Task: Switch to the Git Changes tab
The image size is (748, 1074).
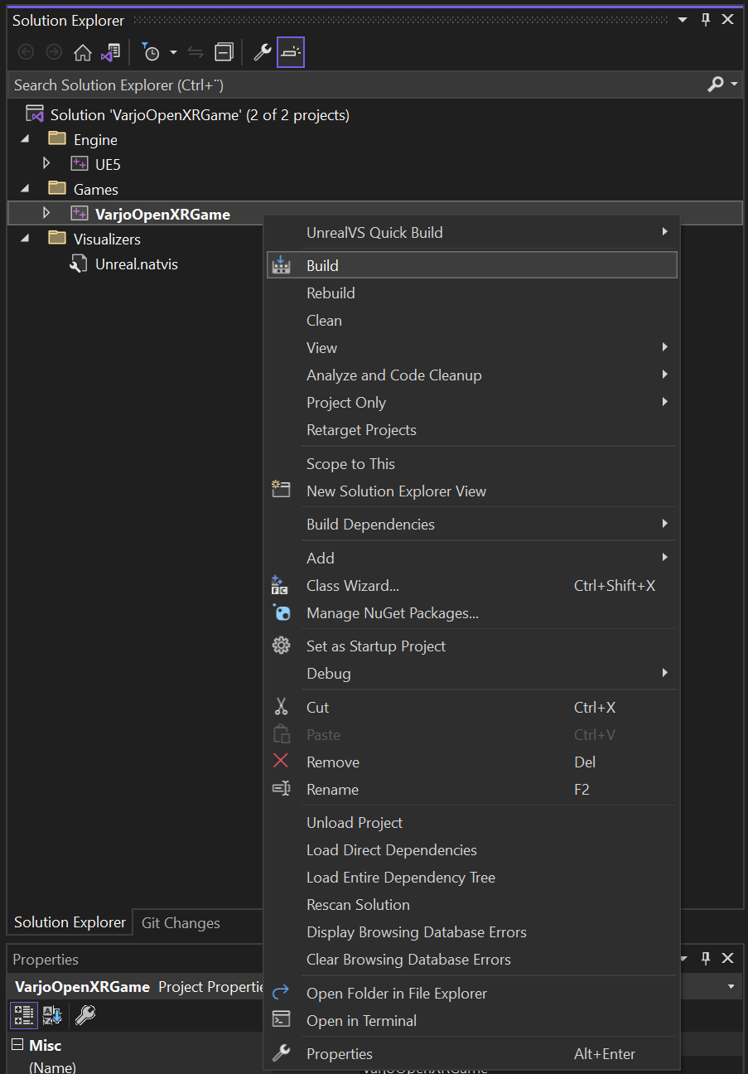Action: coord(181,923)
